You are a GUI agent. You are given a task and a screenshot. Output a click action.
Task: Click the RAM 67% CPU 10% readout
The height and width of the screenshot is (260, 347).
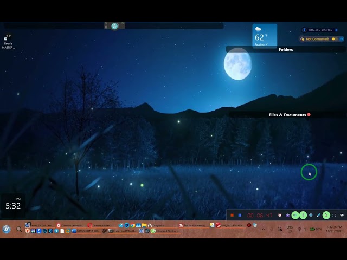pos(320,30)
